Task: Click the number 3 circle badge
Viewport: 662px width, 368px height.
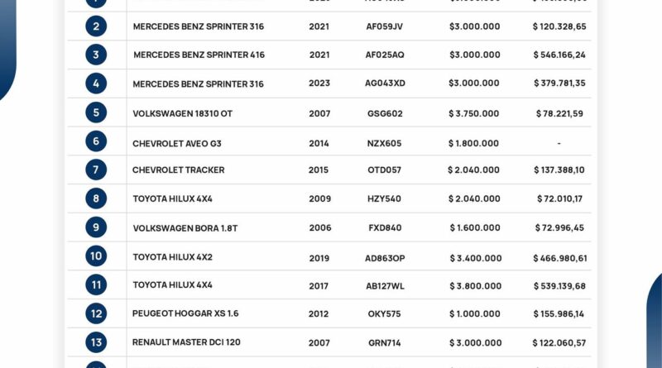Action: tap(96, 55)
